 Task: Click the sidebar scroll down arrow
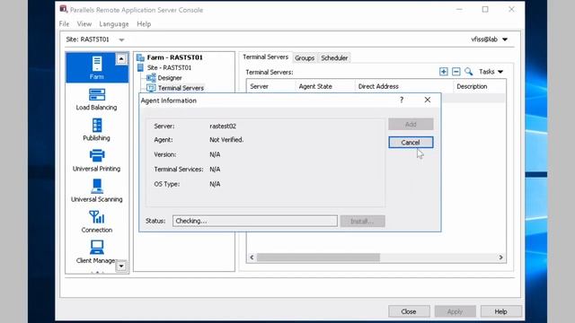(x=121, y=266)
